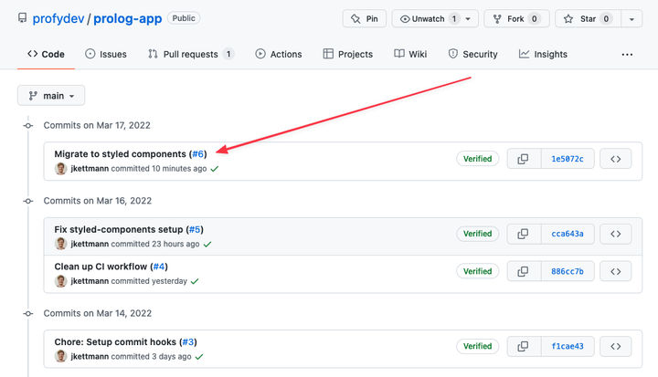
Task: Expand the Unwatch notification options arrow
Action: tap(468, 19)
